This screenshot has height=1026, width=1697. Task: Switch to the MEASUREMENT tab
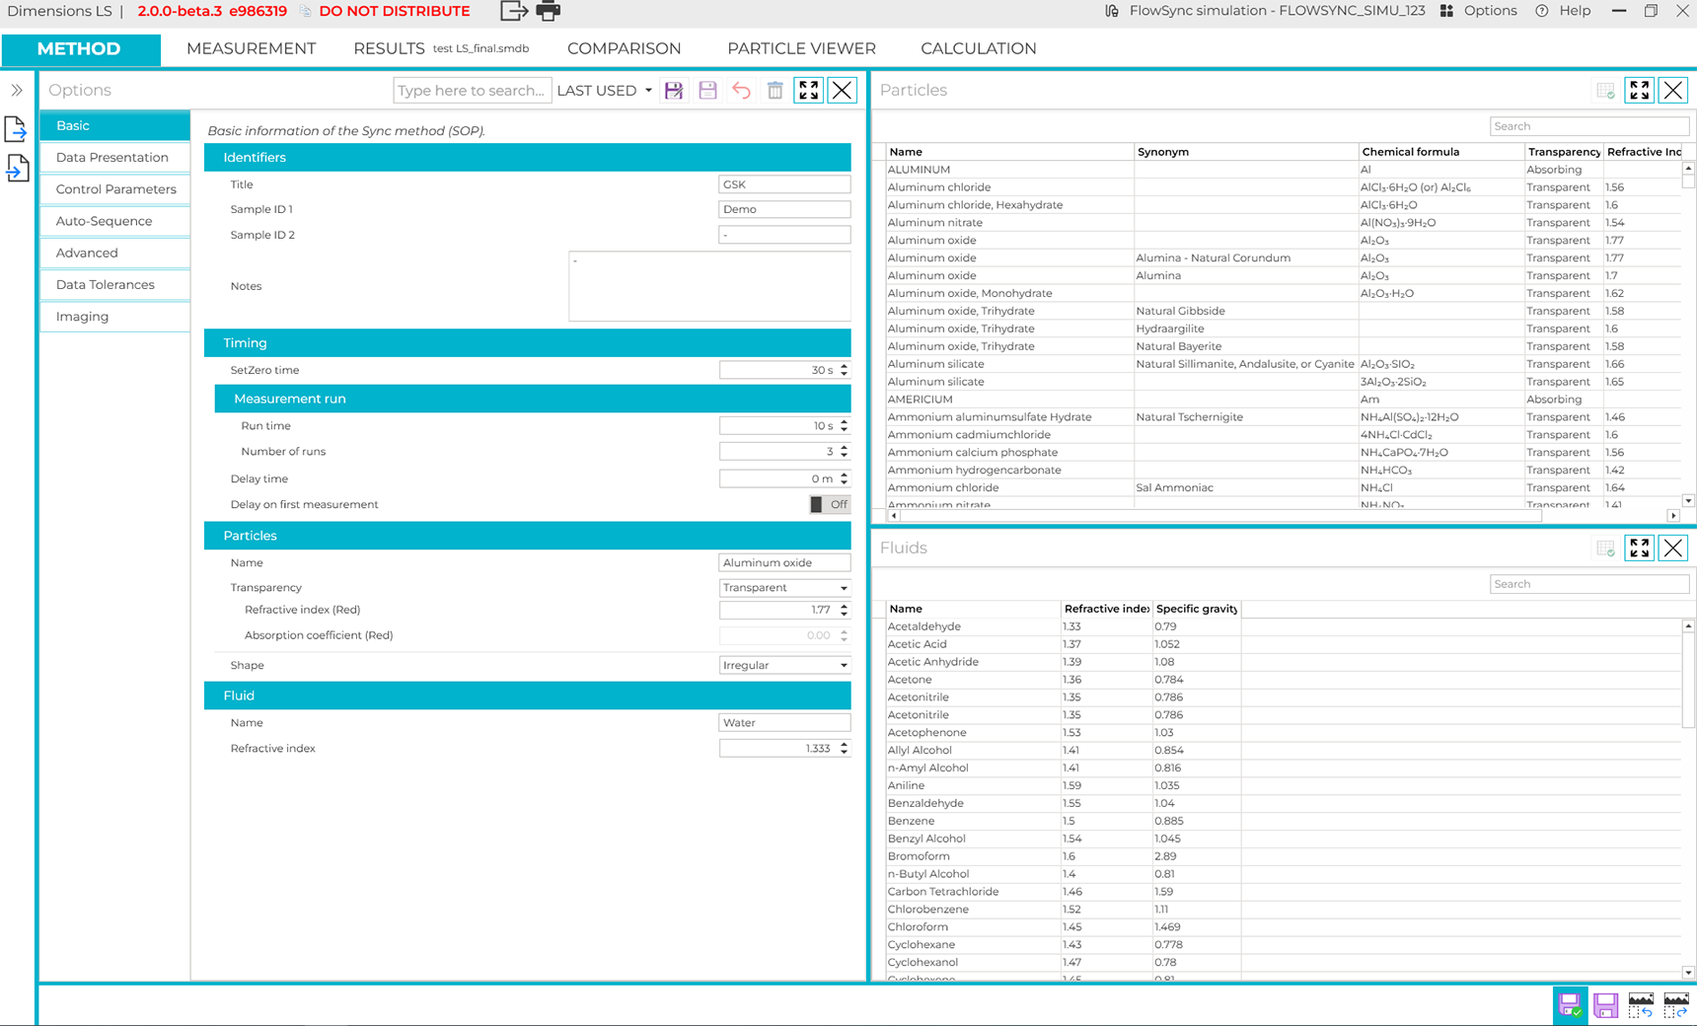pos(252,48)
